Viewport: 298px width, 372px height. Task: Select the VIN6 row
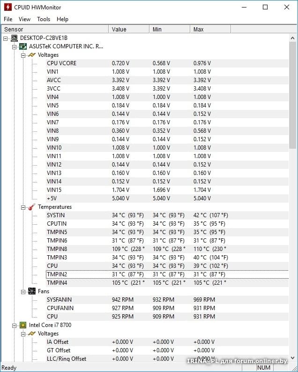[x=167, y=114]
